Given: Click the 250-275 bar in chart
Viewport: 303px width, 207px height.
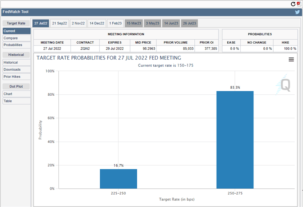Looking at the screenshot, I should (235, 140).
